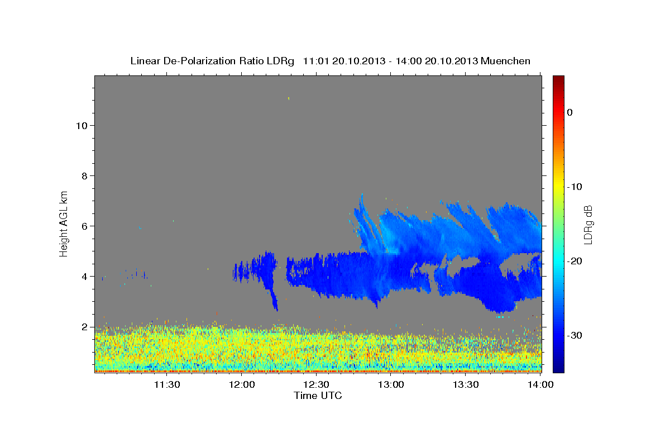Screen dimensions: 670x447
Task: Click the dark red top of the colorbar
Action: tap(558, 80)
